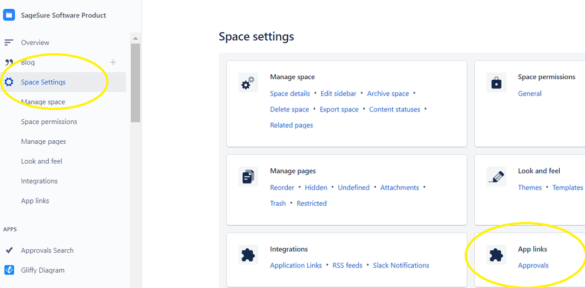The height and width of the screenshot is (288, 585).
Task: Open the RSS feeds link
Action: click(x=348, y=265)
